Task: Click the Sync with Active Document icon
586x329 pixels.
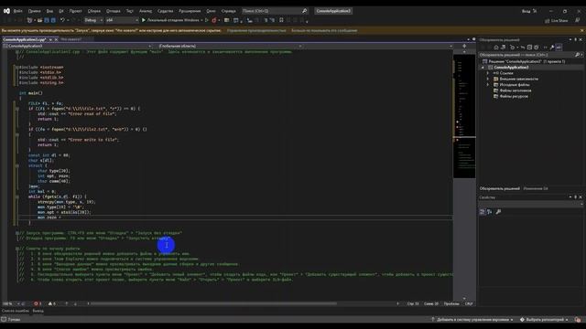Action: tap(523, 48)
